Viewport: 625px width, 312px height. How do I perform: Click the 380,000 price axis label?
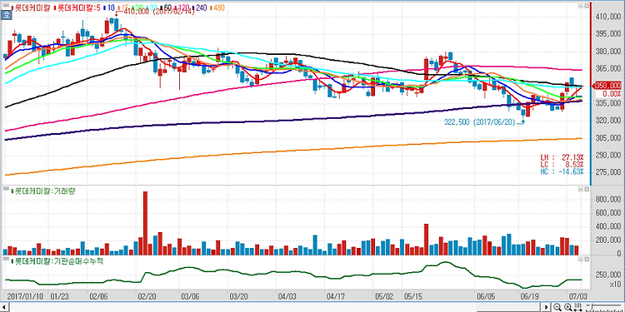pyautogui.click(x=608, y=52)
